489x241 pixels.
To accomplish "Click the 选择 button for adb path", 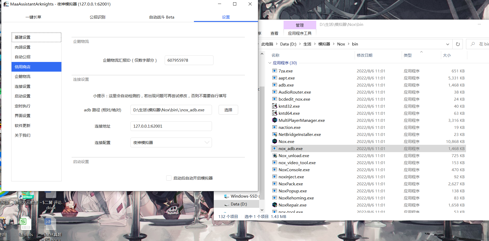I will point(228,110).
